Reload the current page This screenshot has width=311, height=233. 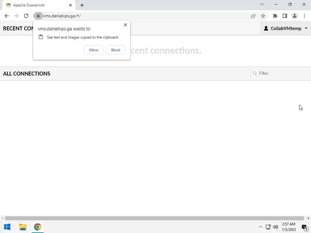pos(26,16)
